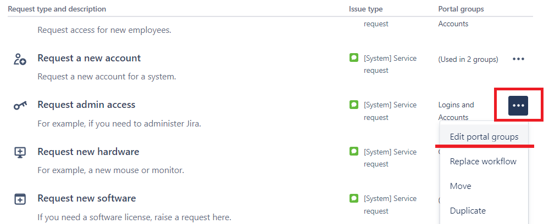Click the monitor icon for Request new hardware
Screen dimensions: 549x224
pos(20,152)
